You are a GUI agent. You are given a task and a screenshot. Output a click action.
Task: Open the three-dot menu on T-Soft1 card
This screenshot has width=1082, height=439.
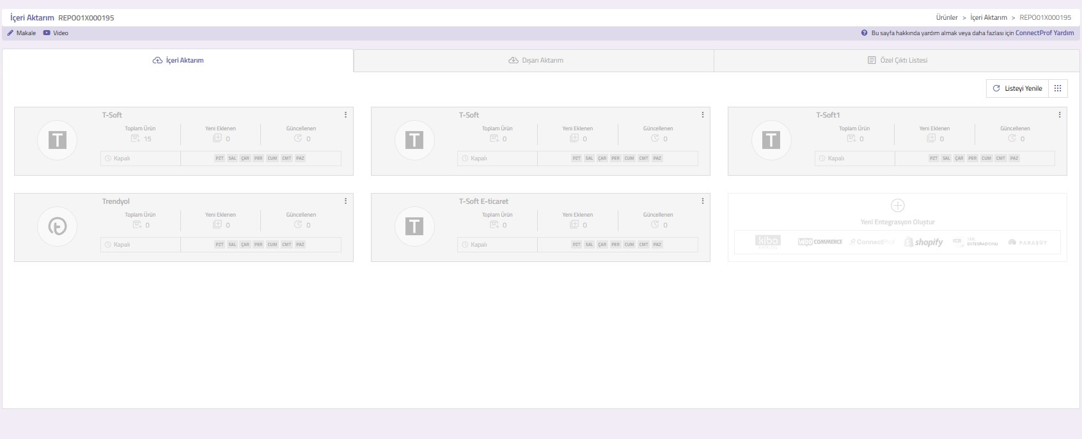pos(1060,115)
